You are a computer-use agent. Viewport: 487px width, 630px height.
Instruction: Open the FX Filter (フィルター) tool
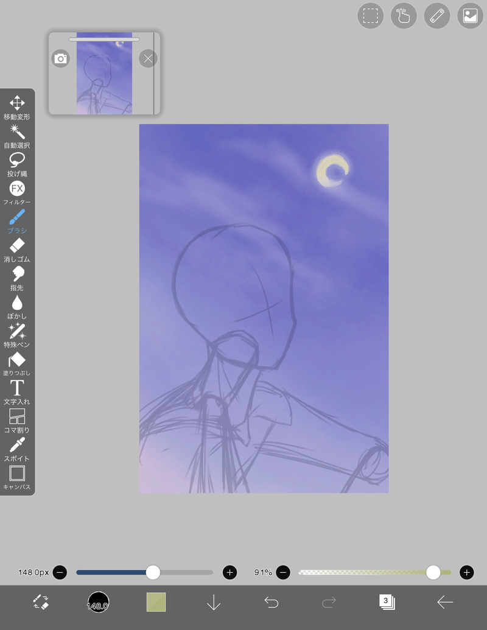(17, 193)
